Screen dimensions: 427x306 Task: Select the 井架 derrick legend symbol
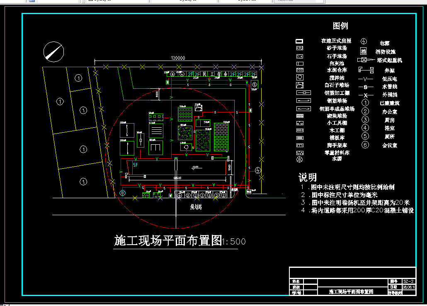(365, 70)
